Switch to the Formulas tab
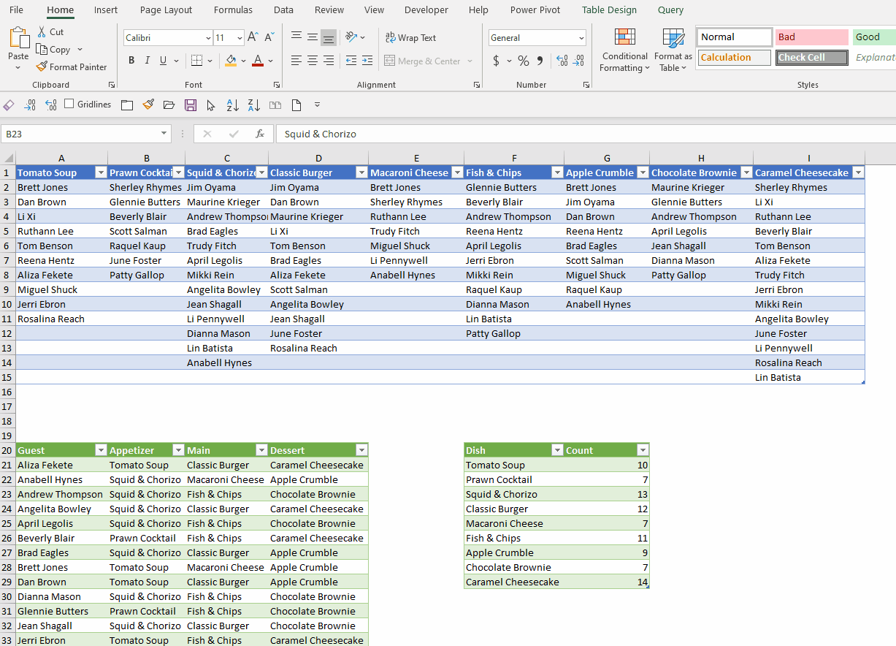 tap(233, 10)
